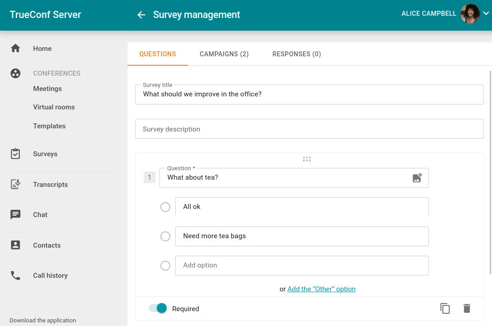Delete the 'What about tea?' question
This screenshot has width=492, height=326.
pyautogui.click(x=467, y=308)
